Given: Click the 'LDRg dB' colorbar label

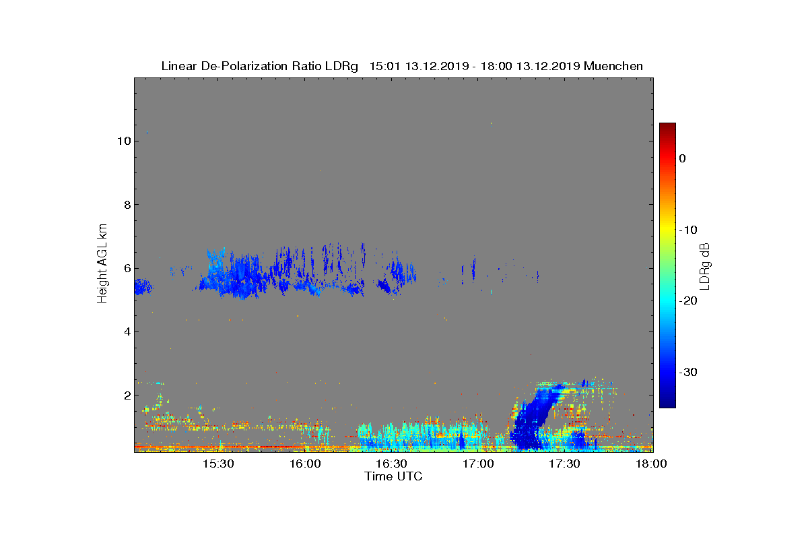Looking at the screenshot, I should 704,265.
